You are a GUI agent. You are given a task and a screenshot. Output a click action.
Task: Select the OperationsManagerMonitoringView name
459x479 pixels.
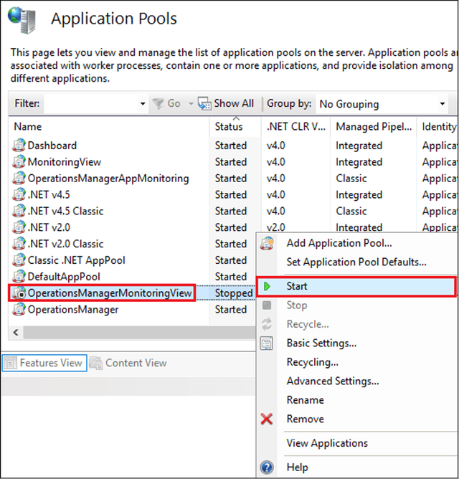tap(110, 293)
